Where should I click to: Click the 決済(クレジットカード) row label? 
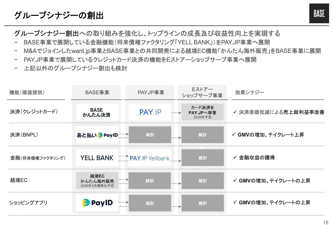34,112
